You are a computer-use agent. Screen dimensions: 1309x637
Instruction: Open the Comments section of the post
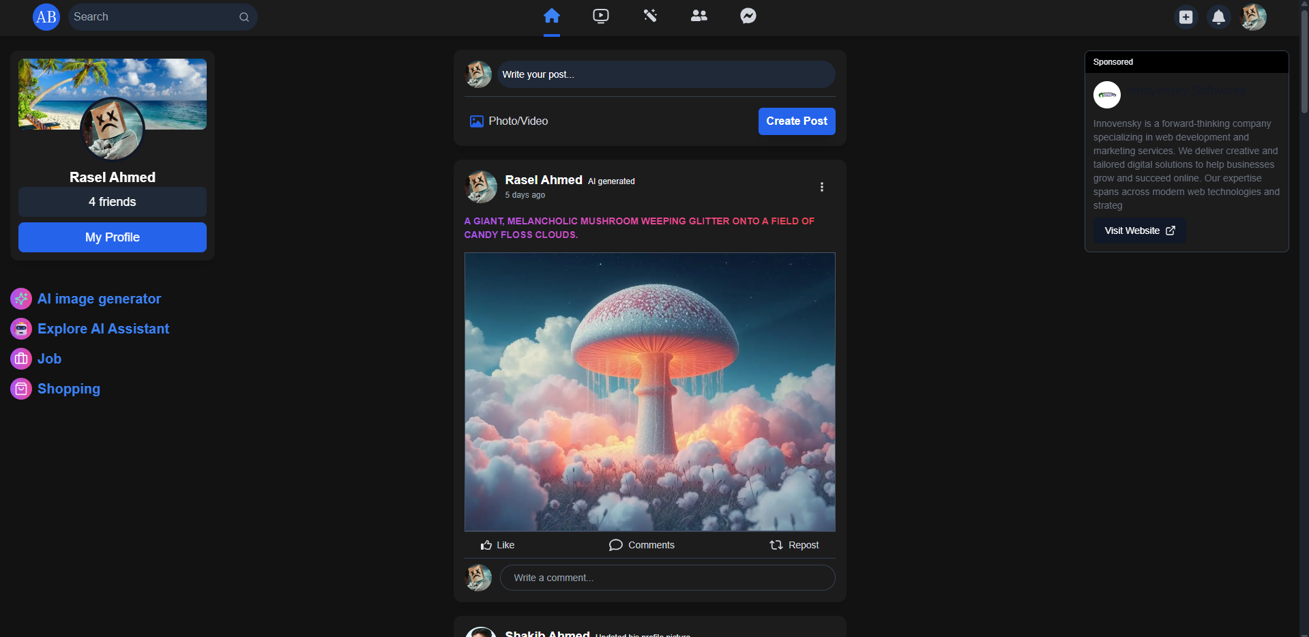pyautogui.click(x=641, y=545)
